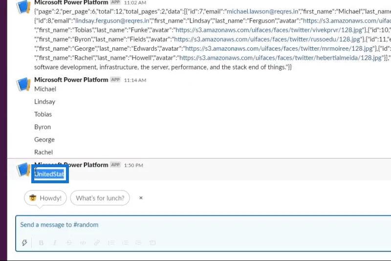
Task: Apply strikethrough formatting
Action: click(x=69, y=242)
